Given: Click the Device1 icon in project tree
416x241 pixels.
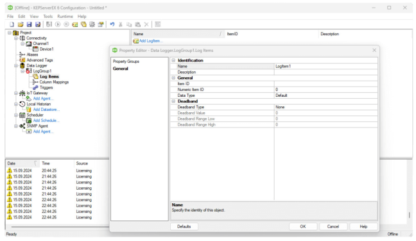Looking at the screenshot, I should pyautogui.click(x=35, y=49).
